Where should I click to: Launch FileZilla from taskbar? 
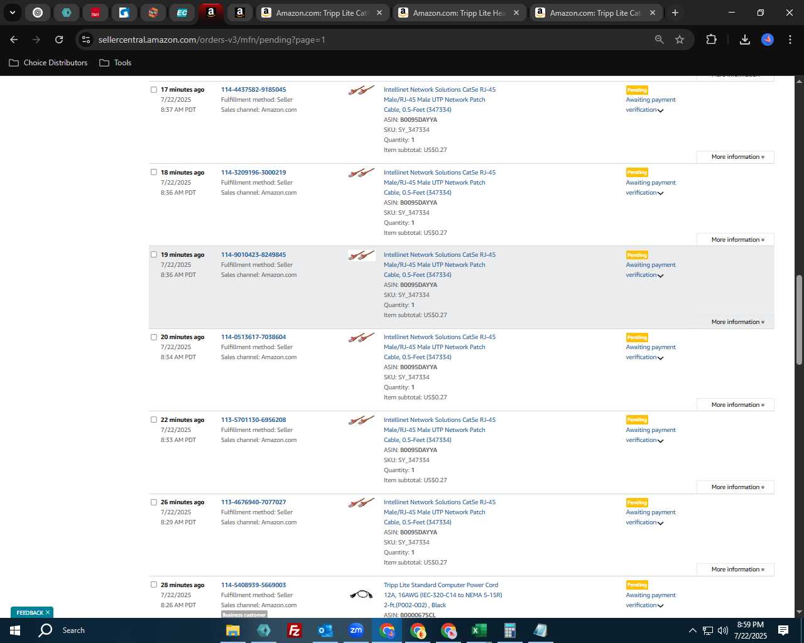tap(294, 630)
